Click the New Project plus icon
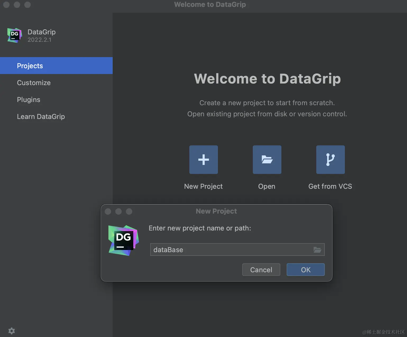The width and height of the screenshot is (407, 337). pos(203,160)
